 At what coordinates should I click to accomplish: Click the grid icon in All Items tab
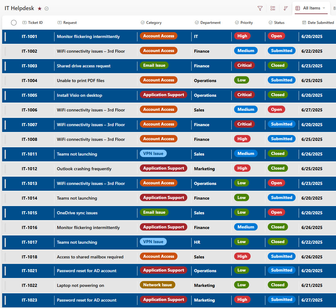pyautogui.click(x=297, y=8)
